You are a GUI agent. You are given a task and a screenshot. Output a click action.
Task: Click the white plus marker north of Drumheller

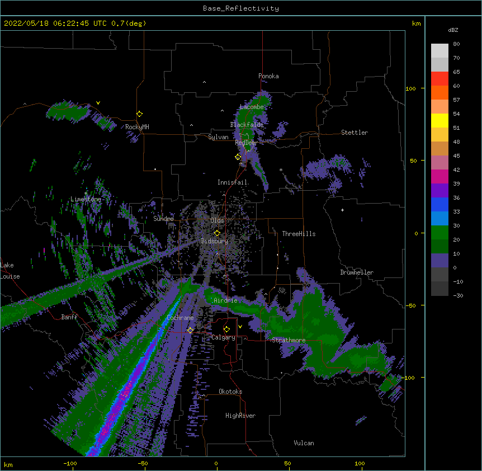[342, 210]
